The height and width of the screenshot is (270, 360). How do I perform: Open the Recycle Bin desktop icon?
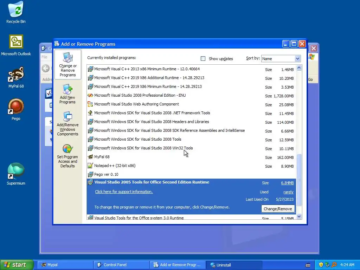[16, 12]
